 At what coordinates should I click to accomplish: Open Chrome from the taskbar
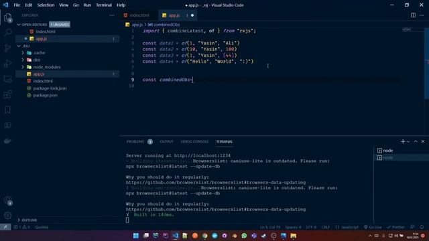tap(204, 236)
